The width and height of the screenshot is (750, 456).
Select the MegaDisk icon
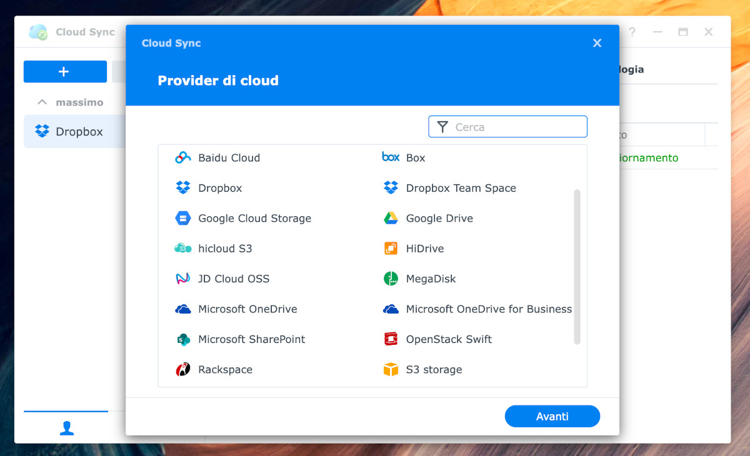point(391,279)
